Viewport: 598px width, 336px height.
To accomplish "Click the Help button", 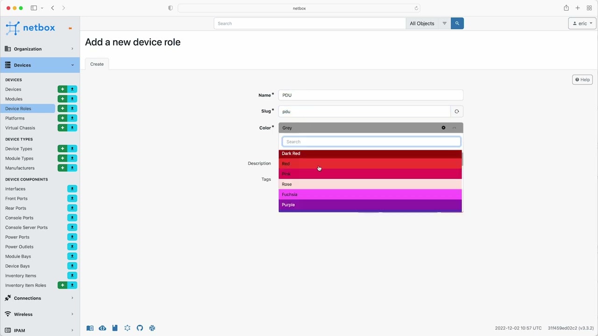I will 582,79.
